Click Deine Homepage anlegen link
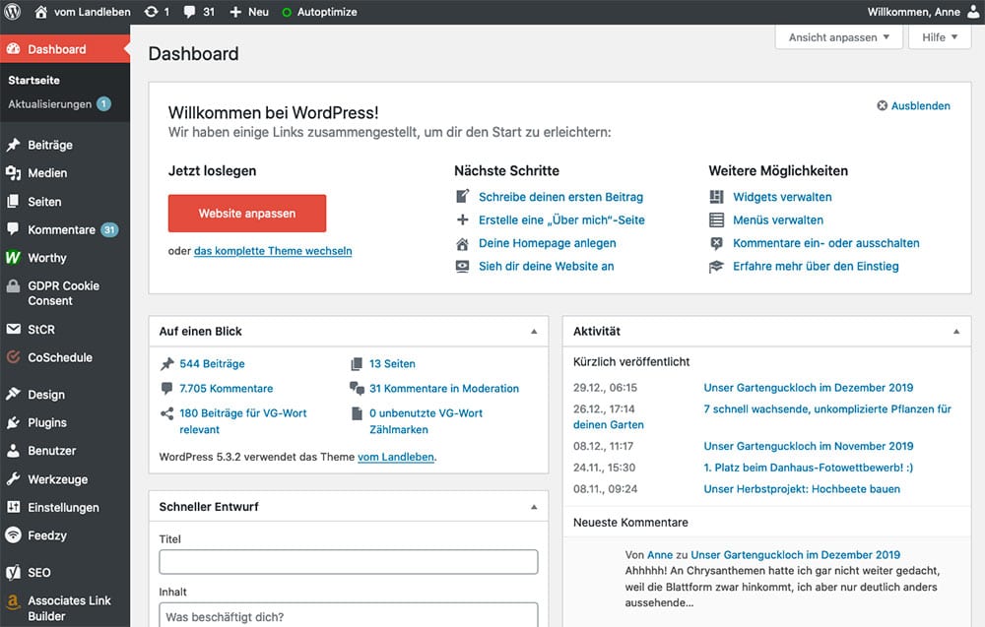Screen dimensions: 985x627 [x=547, y=243]
